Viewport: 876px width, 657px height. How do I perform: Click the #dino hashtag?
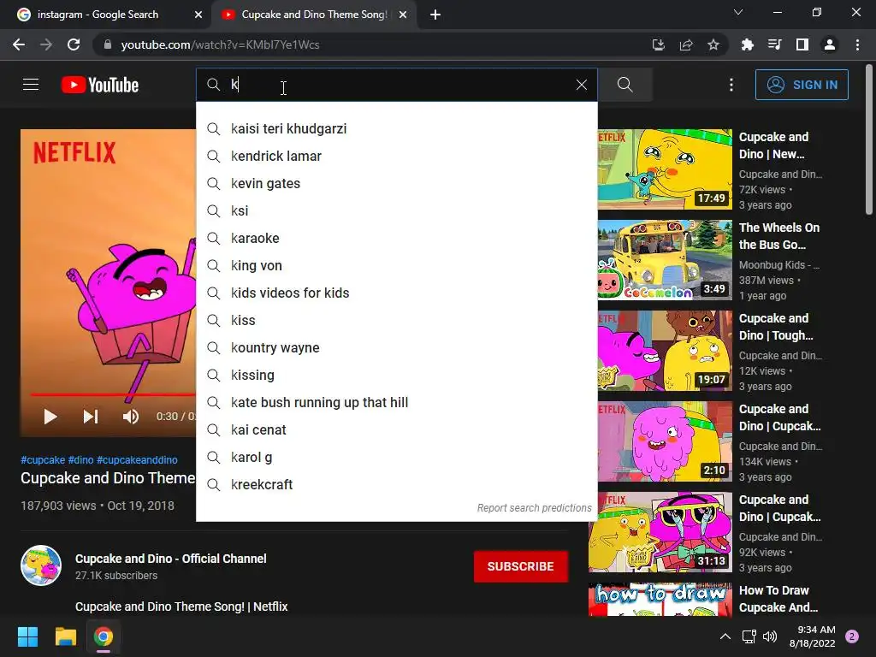80,459
